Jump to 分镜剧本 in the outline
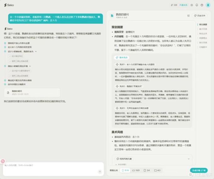Viewport: 214px width, 179px height. (203, 47)
